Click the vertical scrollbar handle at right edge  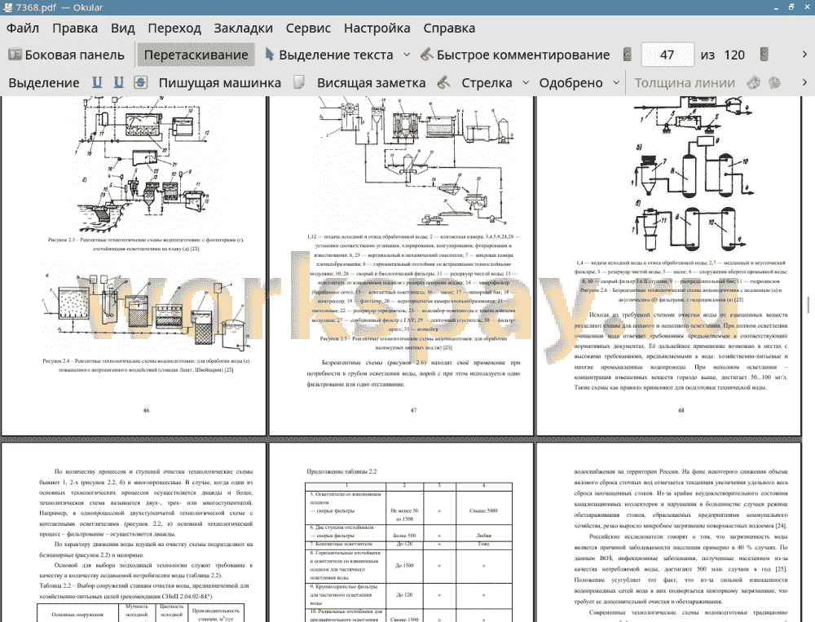click(x=808, y=304)
